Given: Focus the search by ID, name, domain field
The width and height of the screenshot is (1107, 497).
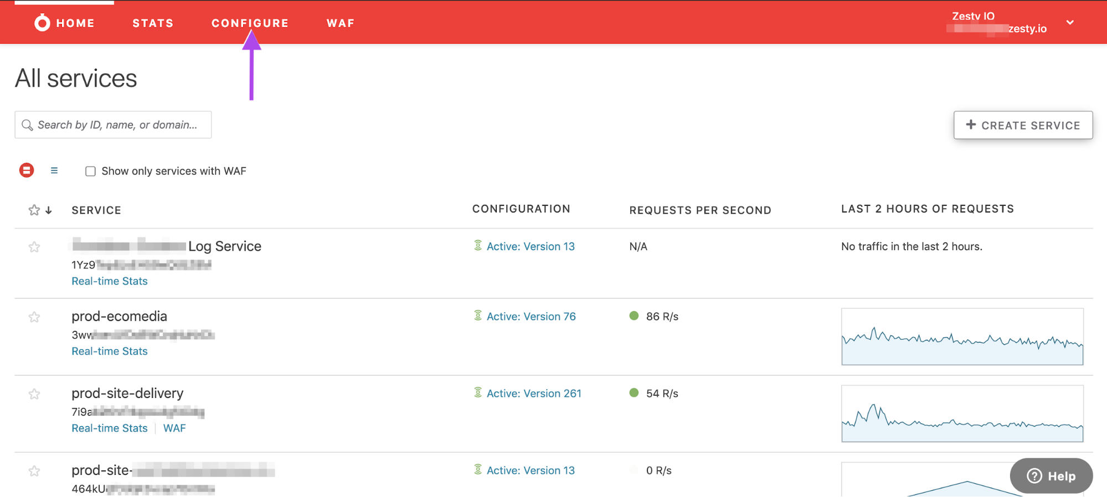Looking at the screenshot, I should [x=117, y=125].
